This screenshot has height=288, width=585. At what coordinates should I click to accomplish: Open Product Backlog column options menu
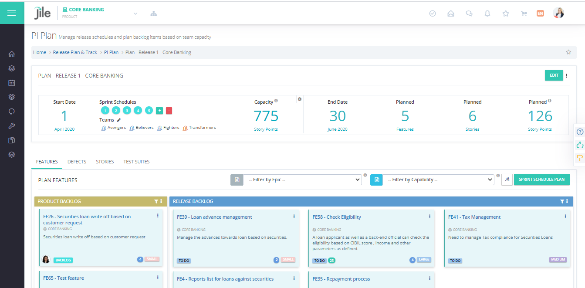click(161, 201)
